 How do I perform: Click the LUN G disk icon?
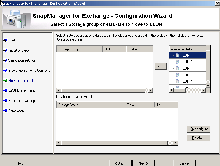177,62
